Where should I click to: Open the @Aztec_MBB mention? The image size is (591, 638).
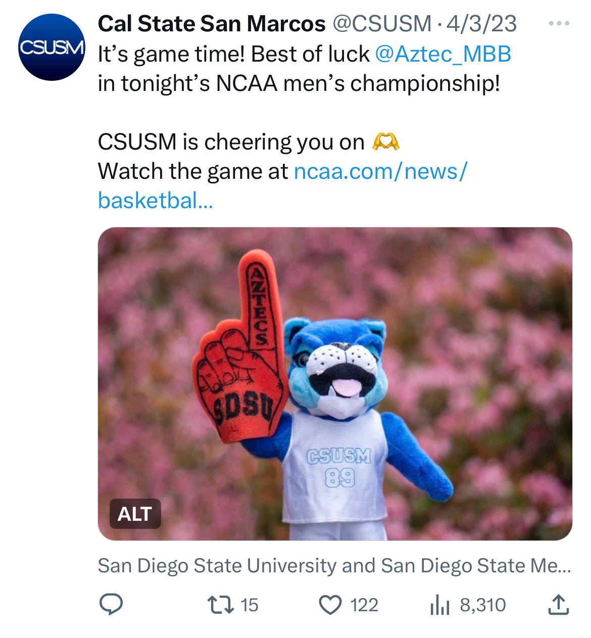click(x=443, y=54)
